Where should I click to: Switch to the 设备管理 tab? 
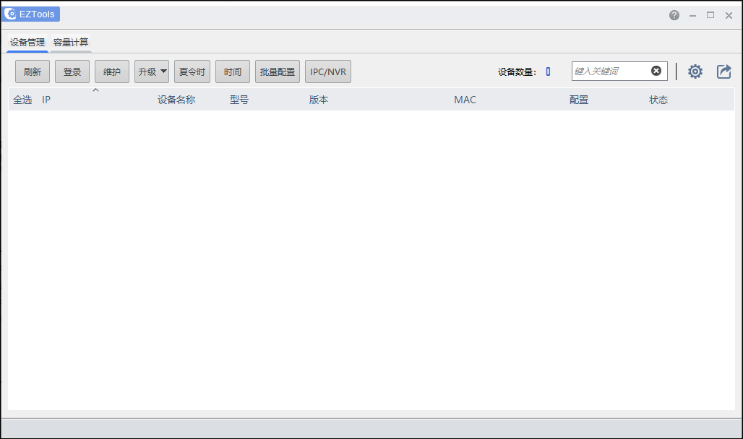pos(27,42)
